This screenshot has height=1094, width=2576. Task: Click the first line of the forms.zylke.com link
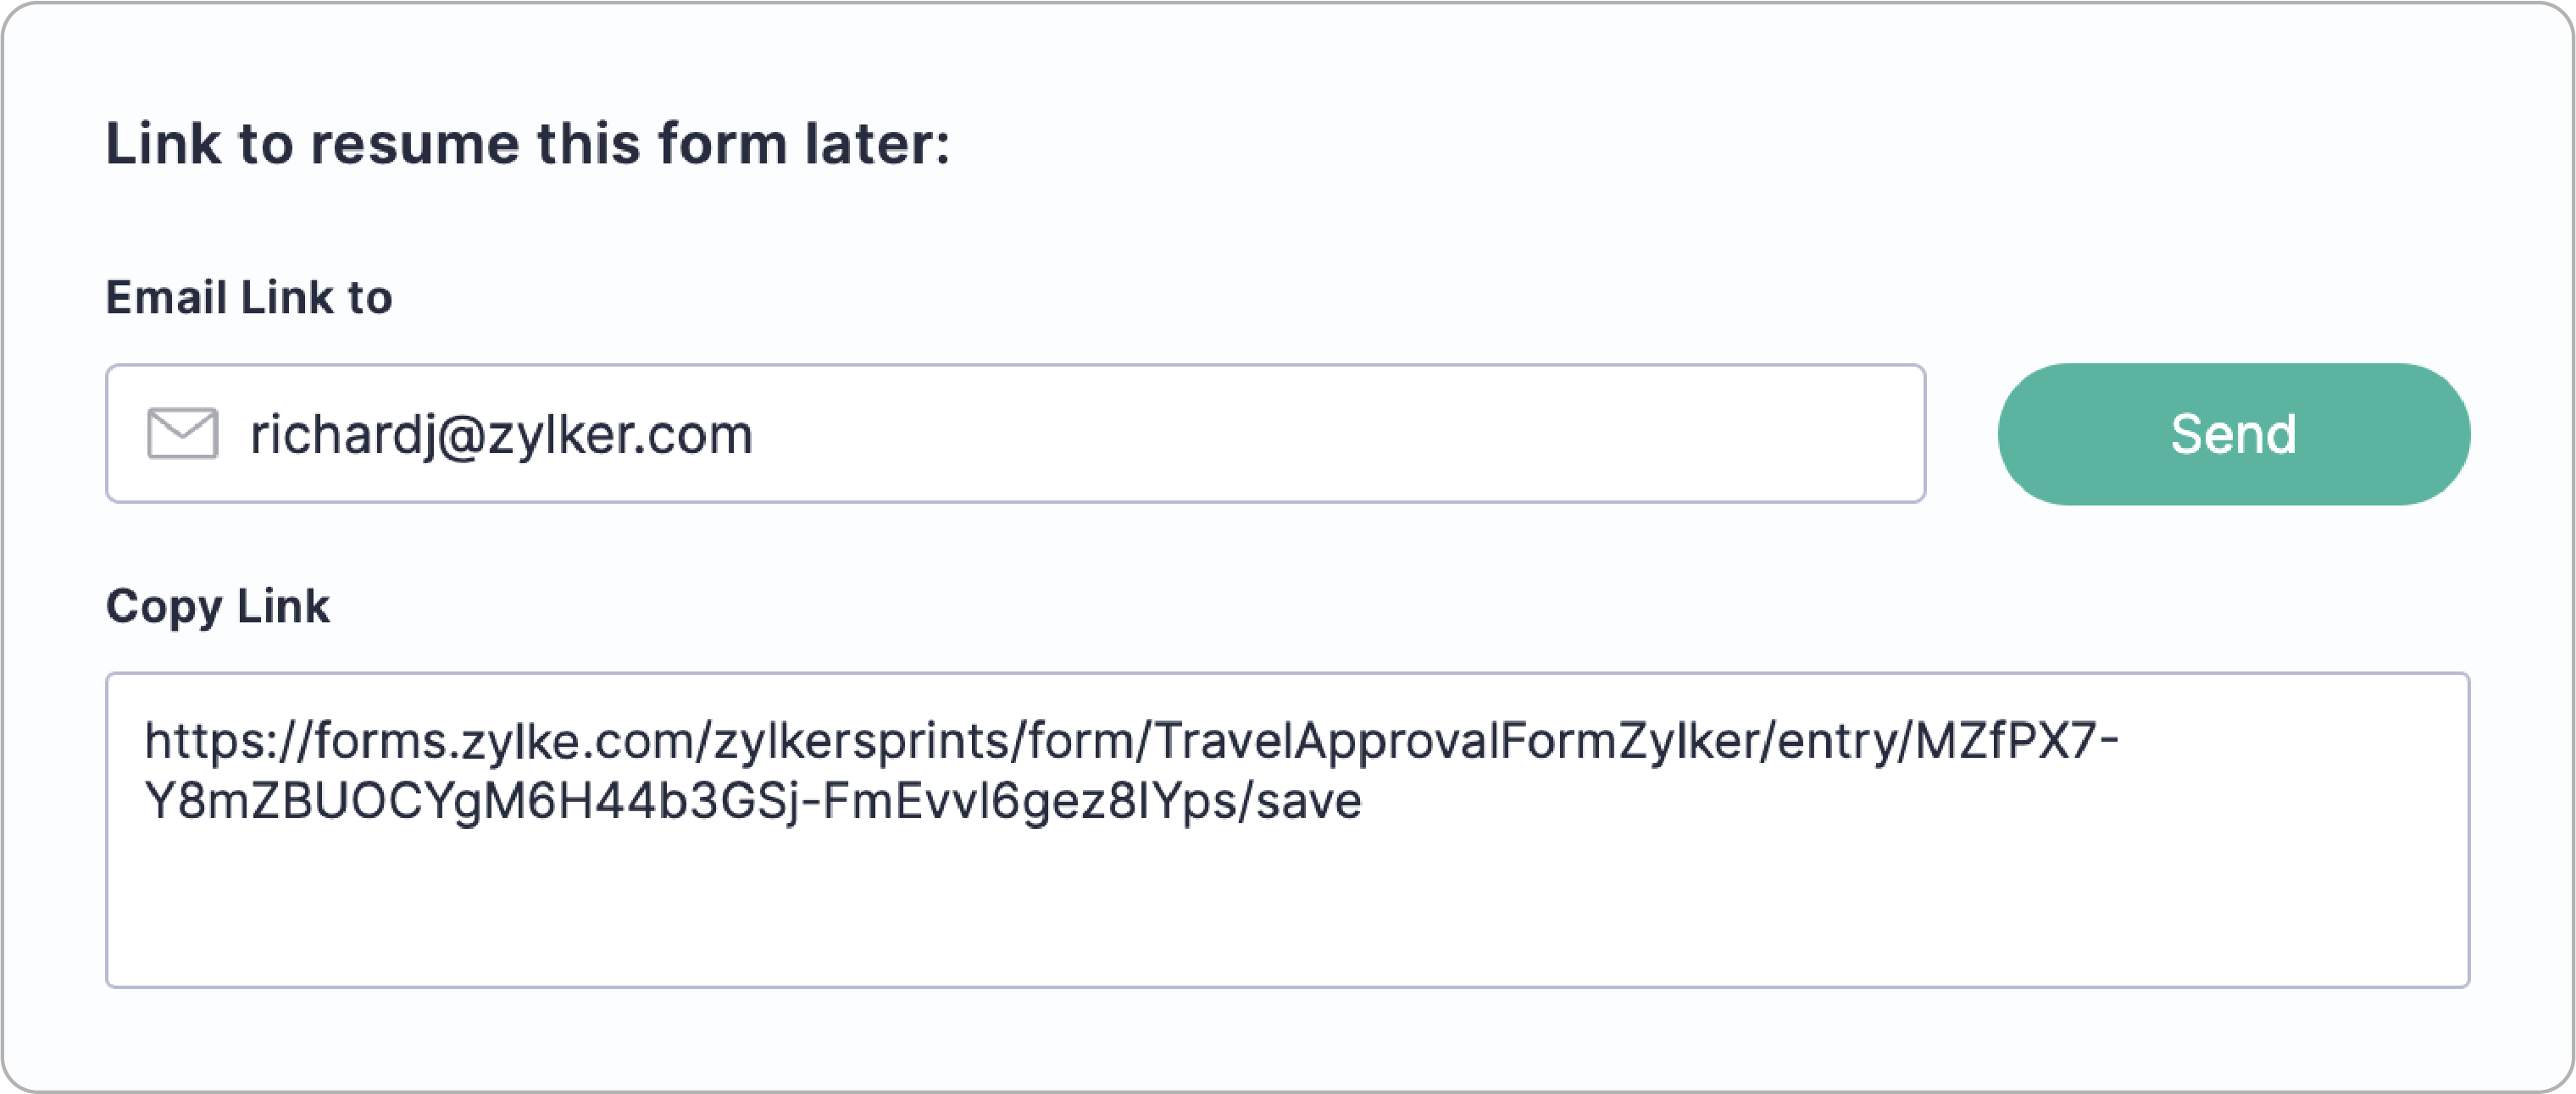(1130, 741)
